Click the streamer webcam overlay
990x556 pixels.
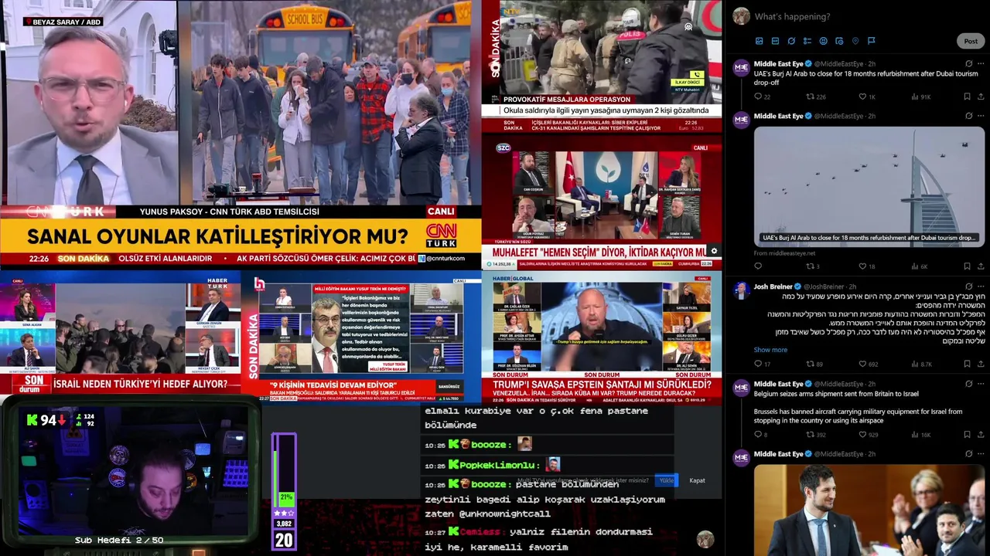tap(130, 473)
